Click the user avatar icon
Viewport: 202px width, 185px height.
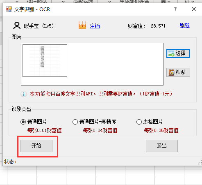(x=17, y=25)
